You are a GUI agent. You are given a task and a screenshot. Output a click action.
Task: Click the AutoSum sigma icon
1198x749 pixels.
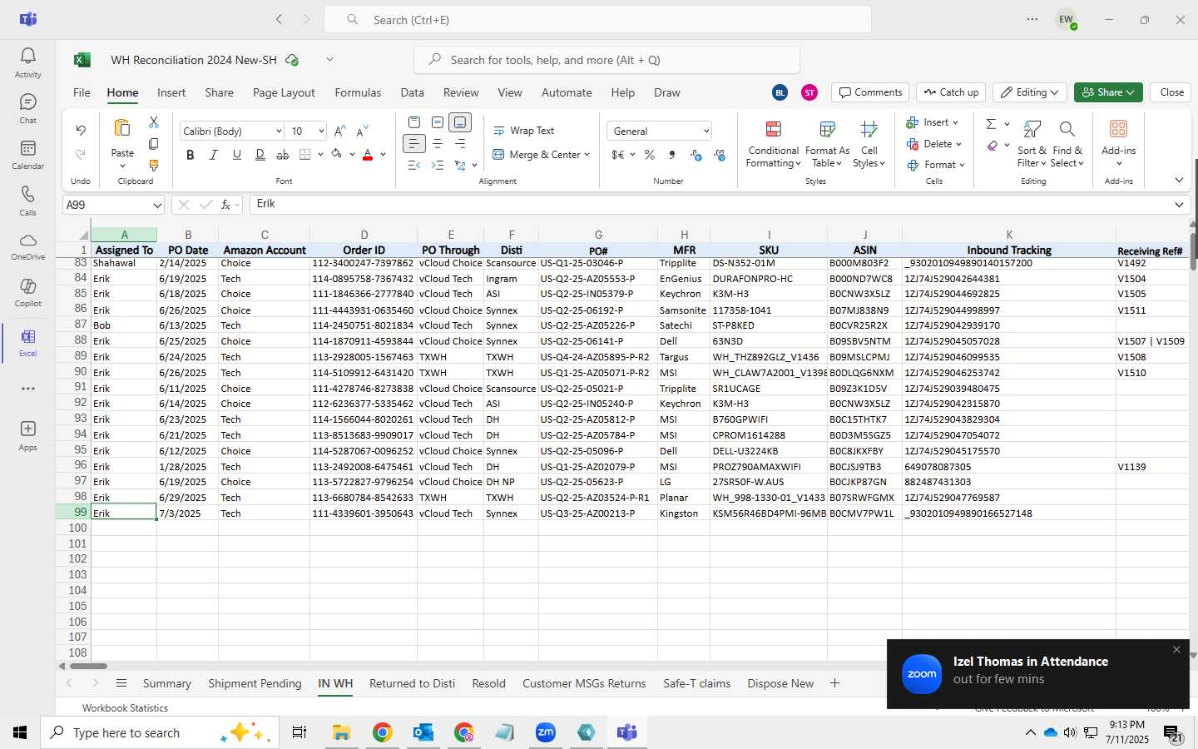coord(991,124)
